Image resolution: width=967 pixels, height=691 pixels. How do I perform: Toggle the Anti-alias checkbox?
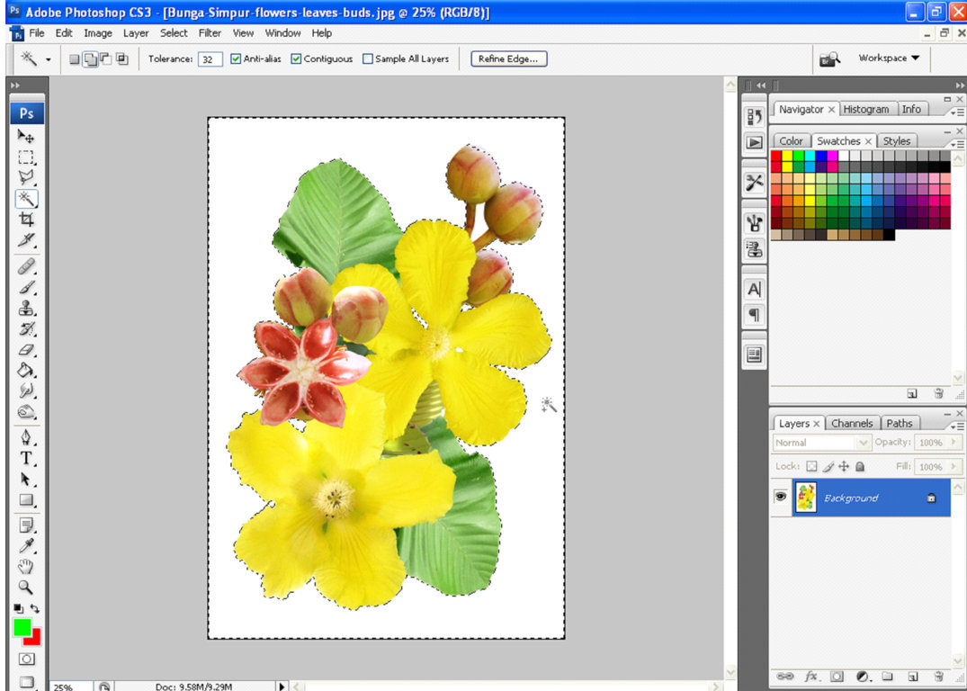[x=236, y=59]
